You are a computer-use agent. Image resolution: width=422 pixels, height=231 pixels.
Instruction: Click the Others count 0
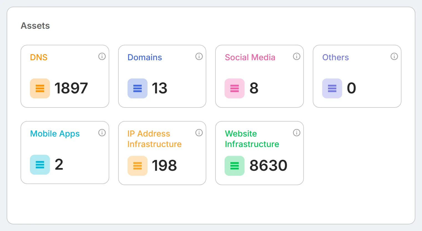352,88
